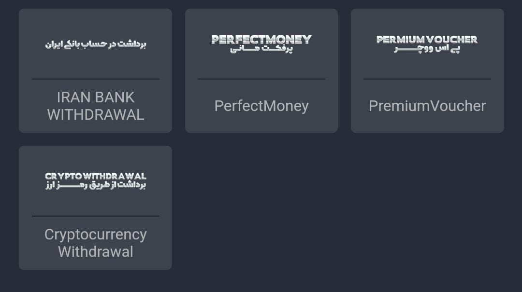Click the CRYPTO WITHDRAWAL metallic logo heading

click(x=95, y=176)
